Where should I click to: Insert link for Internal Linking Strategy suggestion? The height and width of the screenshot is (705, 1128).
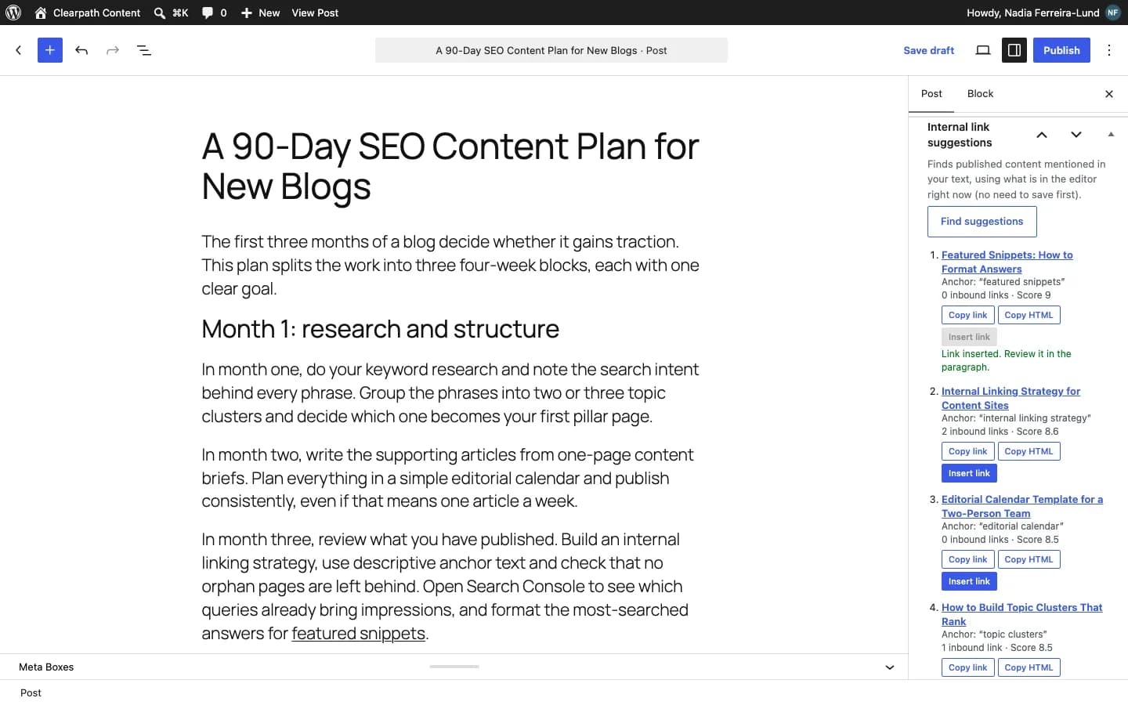pos(969,473)
